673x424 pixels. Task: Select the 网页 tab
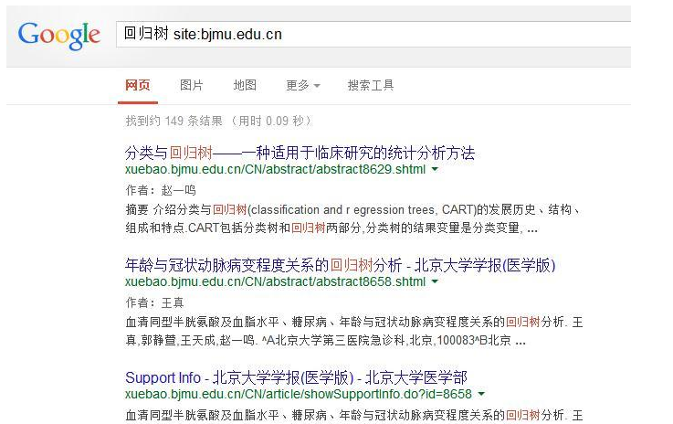click(x=137, y=85)
